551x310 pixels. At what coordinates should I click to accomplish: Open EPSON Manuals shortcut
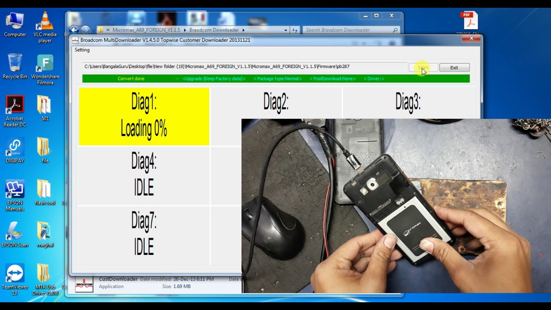[x=15, y=195]
